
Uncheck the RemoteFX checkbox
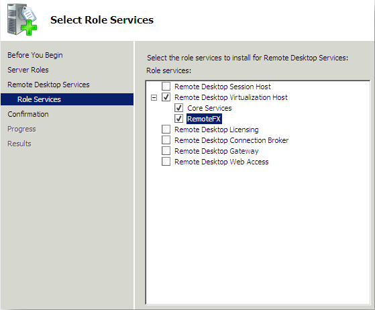pos(179,119)
